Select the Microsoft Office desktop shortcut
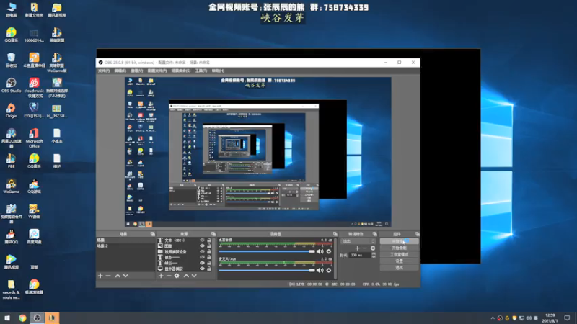 click(34, 138)
